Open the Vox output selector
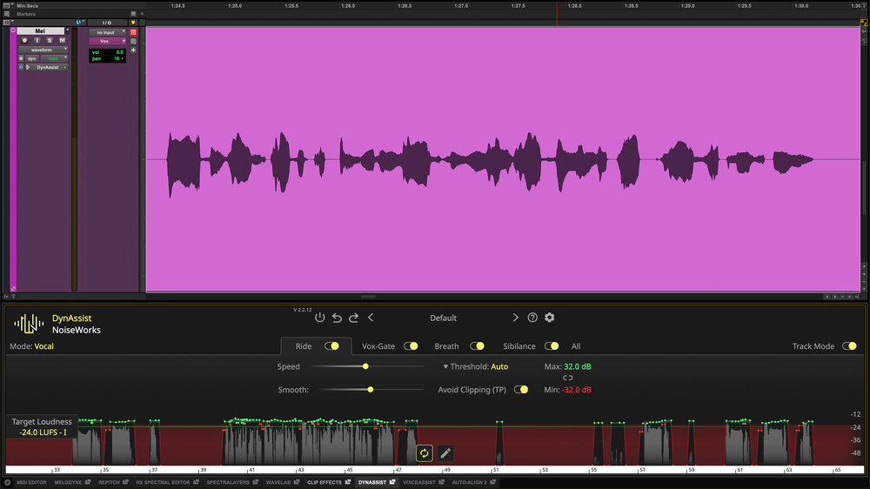 [108, 41]
